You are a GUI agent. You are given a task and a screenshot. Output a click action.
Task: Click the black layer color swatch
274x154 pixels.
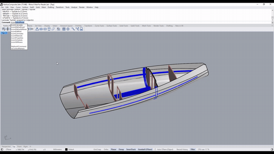(66, 149)
